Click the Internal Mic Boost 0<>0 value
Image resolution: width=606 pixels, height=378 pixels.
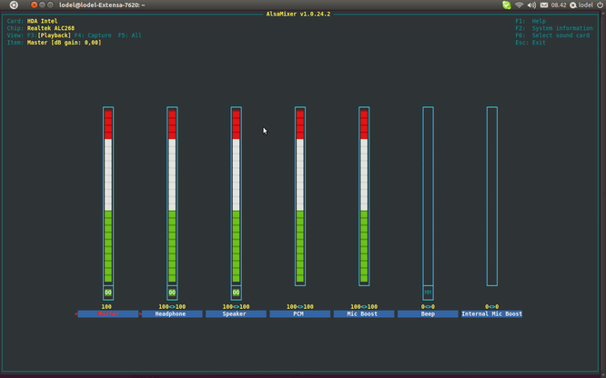coord(492,306)
